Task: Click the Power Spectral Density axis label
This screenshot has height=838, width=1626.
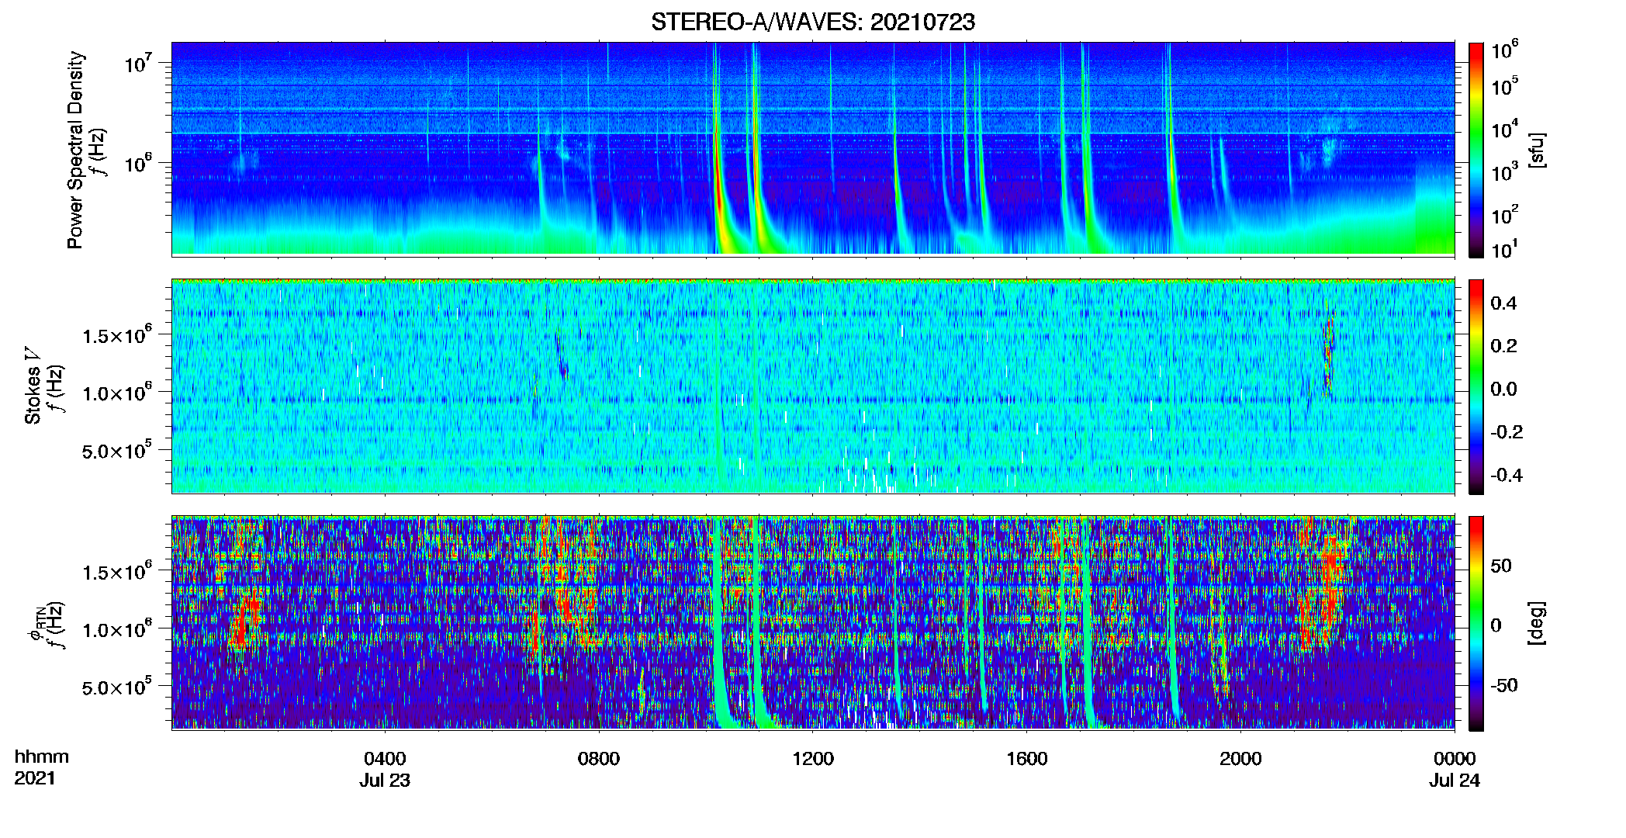Action: tap(75, 150)
